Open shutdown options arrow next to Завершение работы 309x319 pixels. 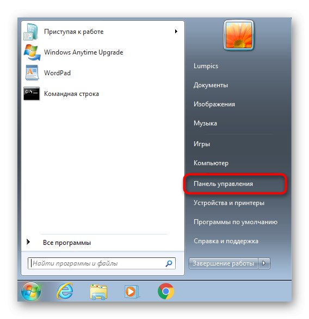264,263
